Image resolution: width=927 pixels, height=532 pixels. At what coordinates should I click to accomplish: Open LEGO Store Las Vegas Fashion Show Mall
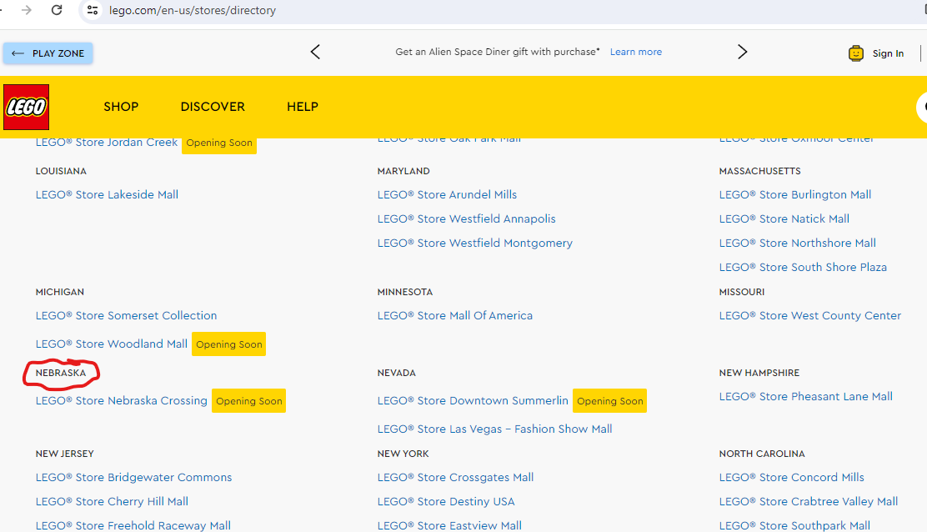click(x=495, y=429)
